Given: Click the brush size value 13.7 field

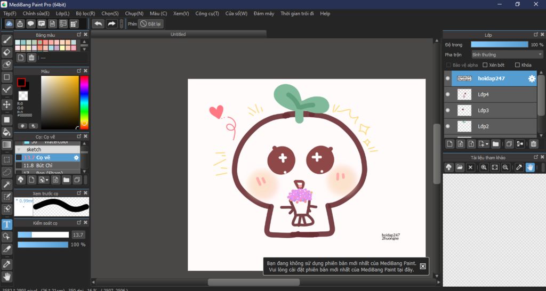Looking at the screenshot, I should pos(78,235).
